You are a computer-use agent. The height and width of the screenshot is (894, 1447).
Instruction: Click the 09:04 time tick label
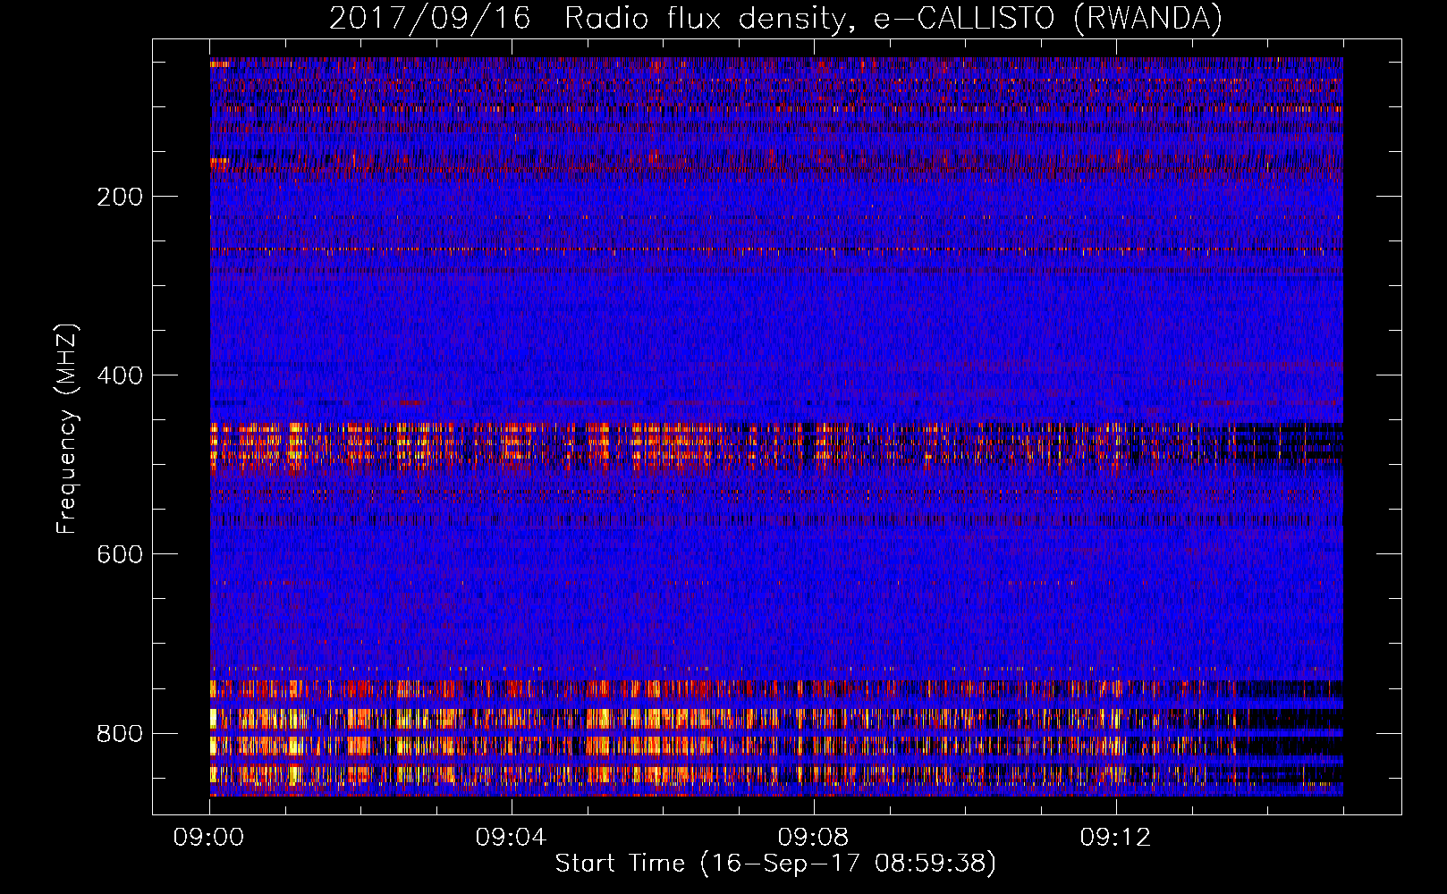tap(512, 837)
